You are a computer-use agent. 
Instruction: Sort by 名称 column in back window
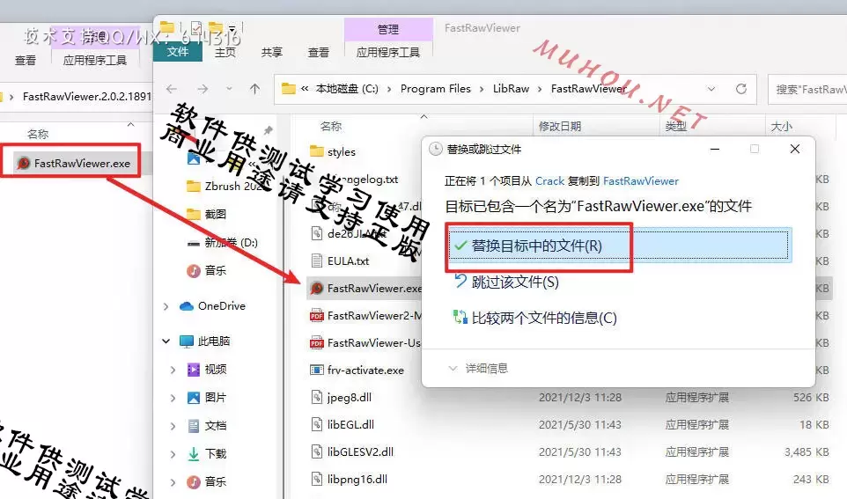[38, 134]
